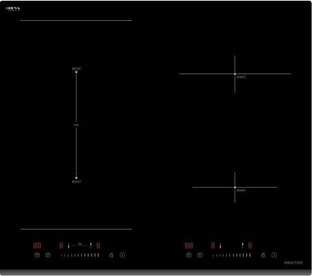Tap the power icon on left control panel

(x=122, y=255)
